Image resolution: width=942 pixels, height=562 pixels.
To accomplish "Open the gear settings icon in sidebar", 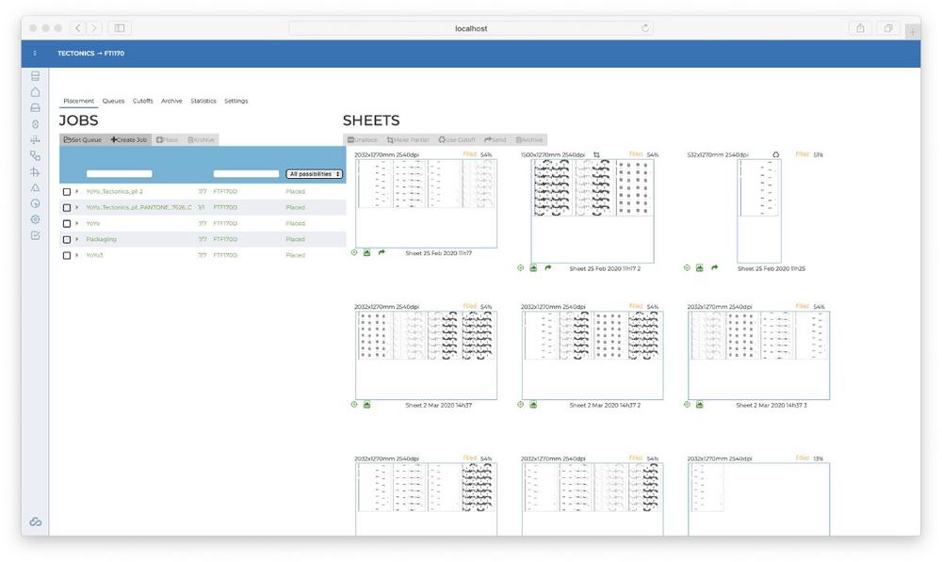I will click(x=35, y=219).
